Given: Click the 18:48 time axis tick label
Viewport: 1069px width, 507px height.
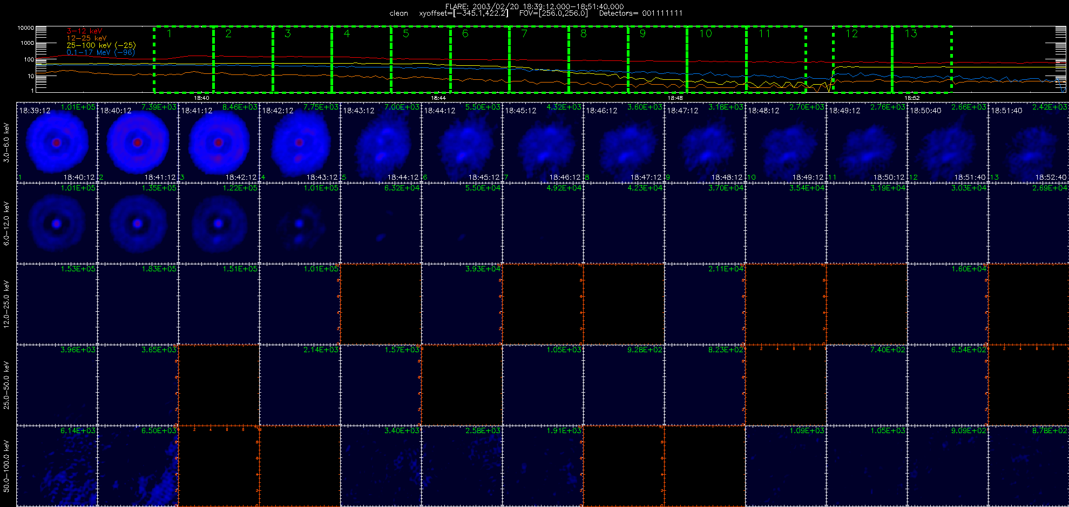Looking at the screenshot, I should [x=675, y=98].
